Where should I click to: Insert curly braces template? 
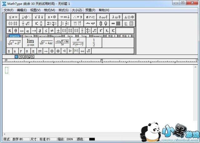[x=76, y=31]
